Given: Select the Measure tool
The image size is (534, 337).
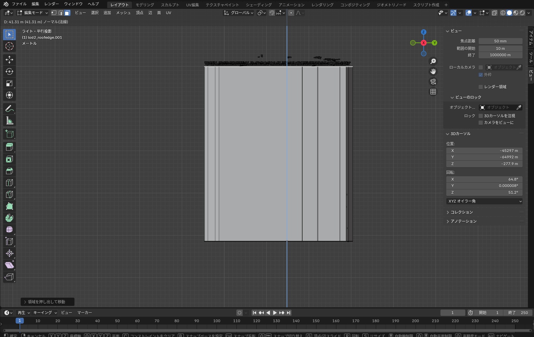Looking at the screenshot, I should (x=9, y=120).
